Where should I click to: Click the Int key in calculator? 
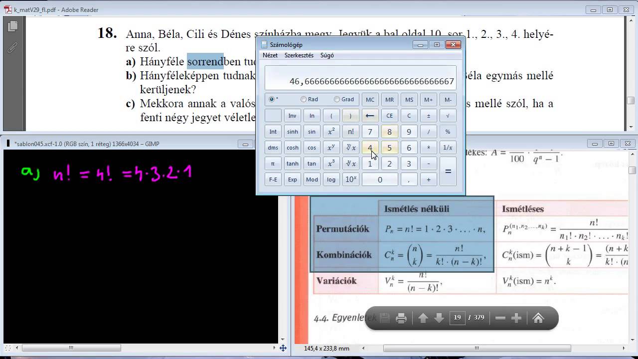point(273,132)
